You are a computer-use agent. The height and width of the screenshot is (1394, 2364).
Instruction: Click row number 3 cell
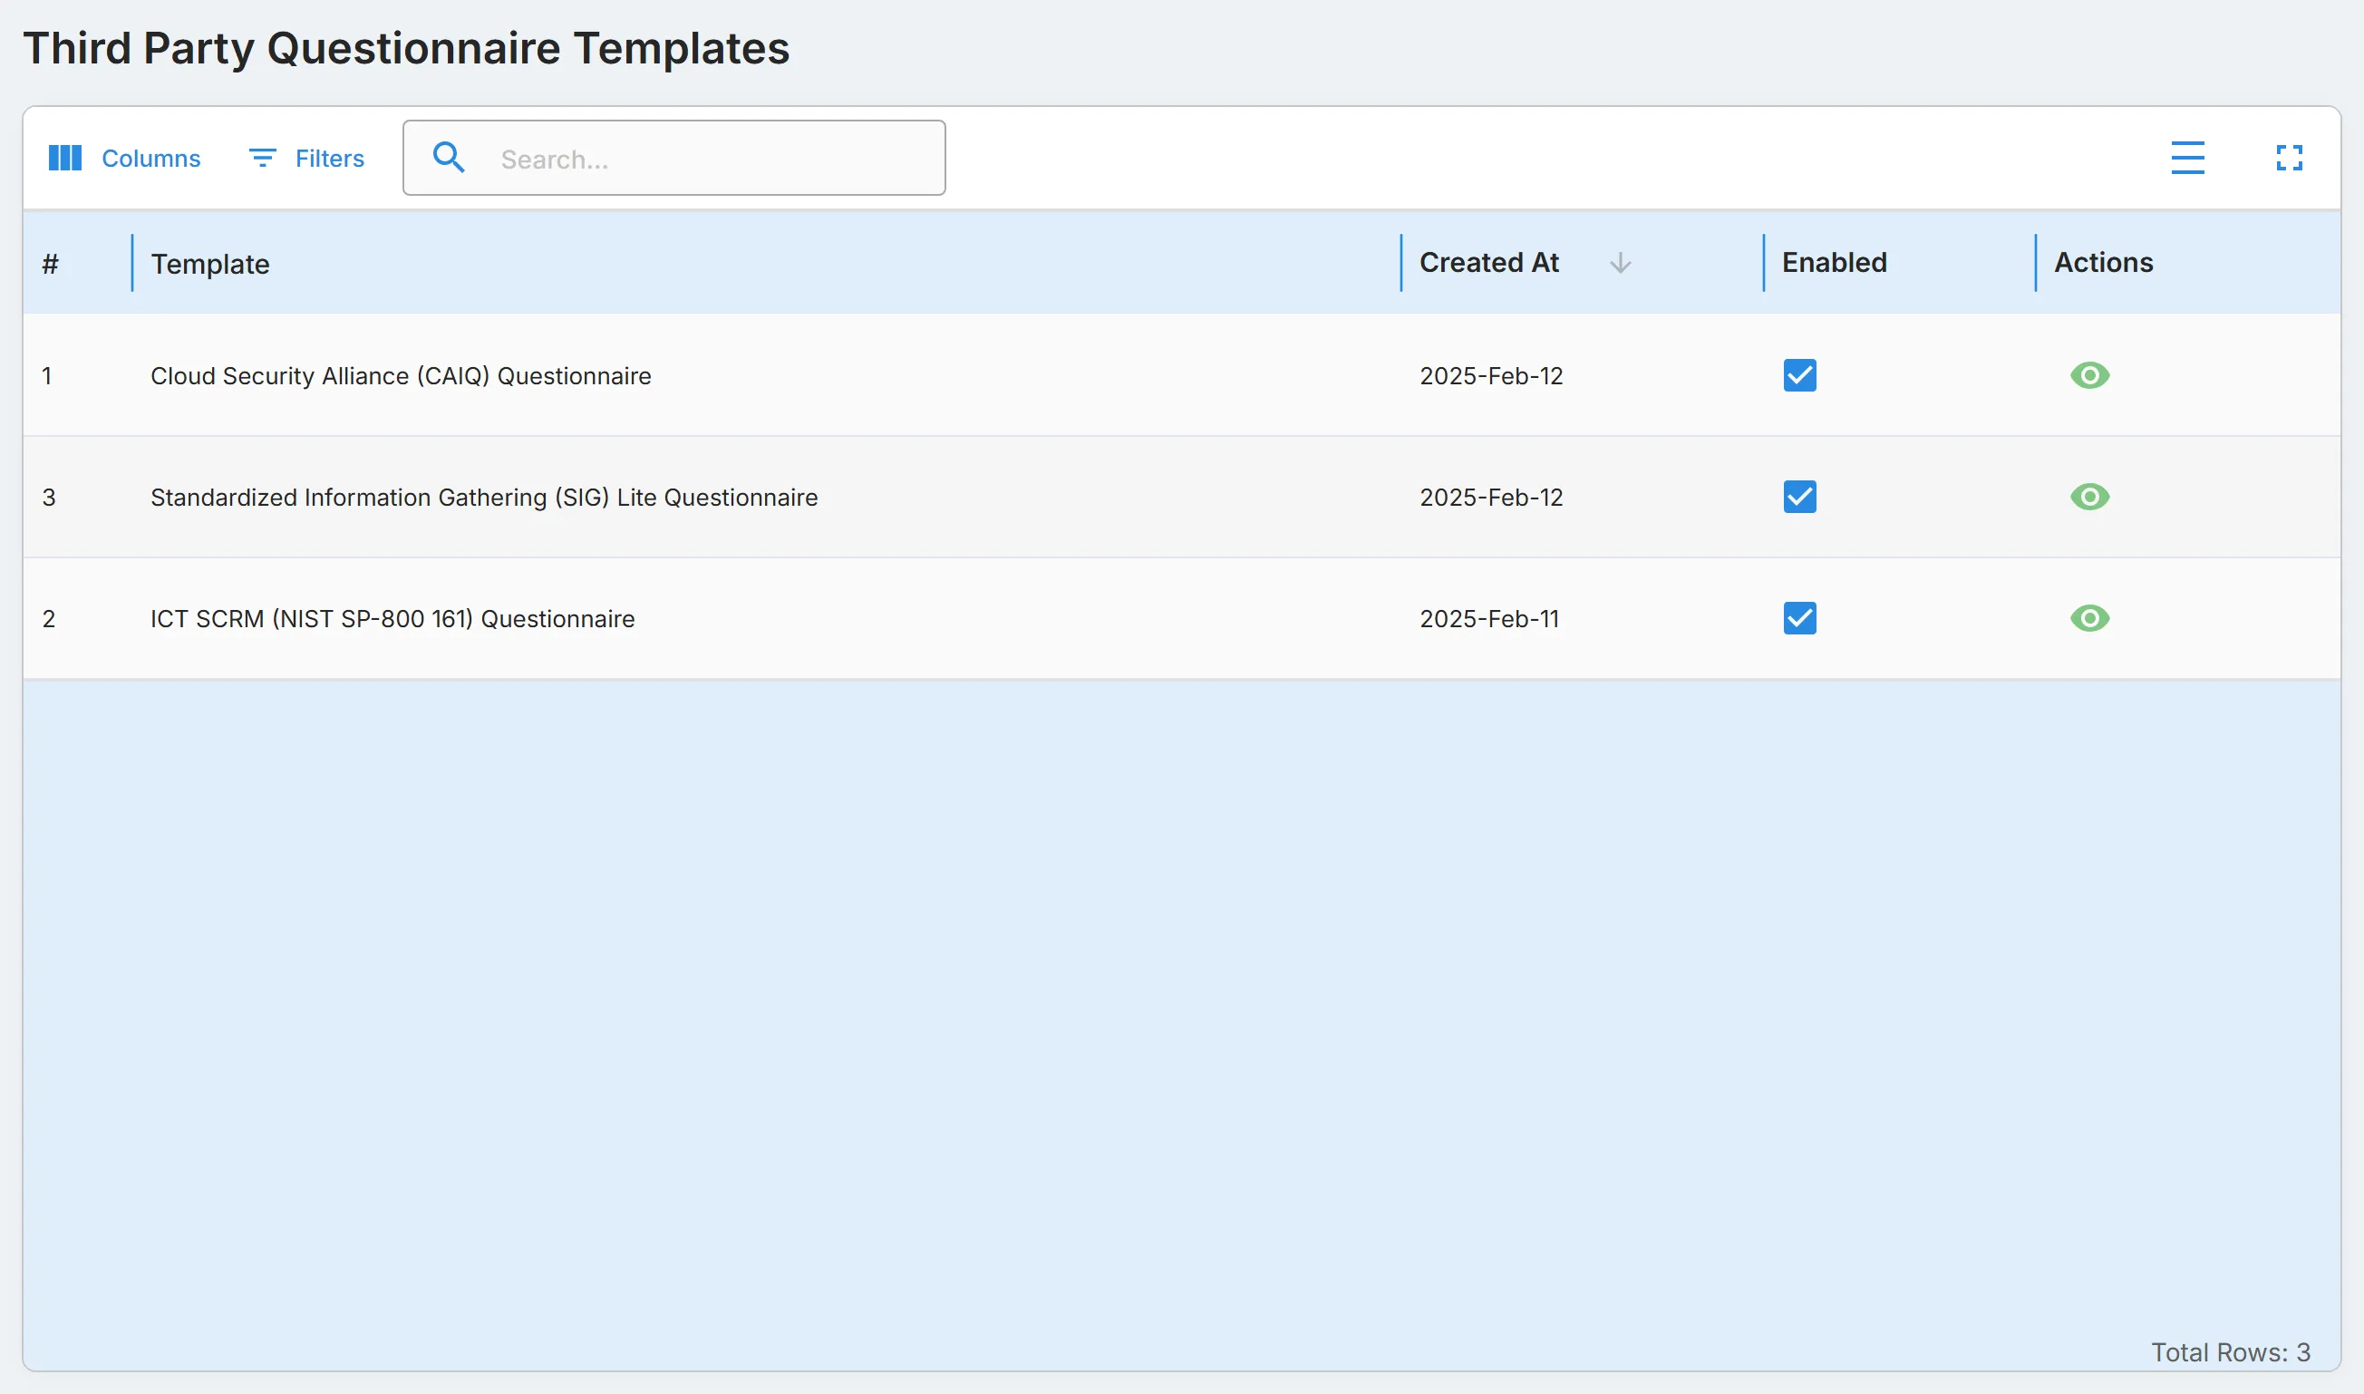[49, 497]
